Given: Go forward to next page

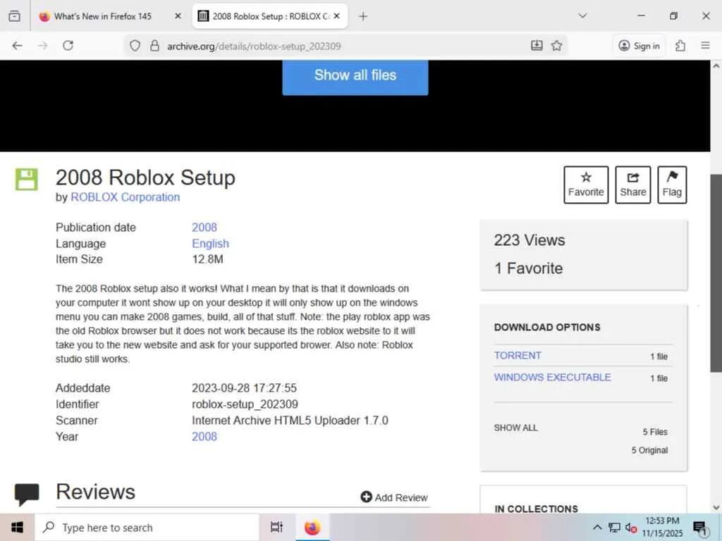Looking at the screenshot, I should tap(42, 46).
